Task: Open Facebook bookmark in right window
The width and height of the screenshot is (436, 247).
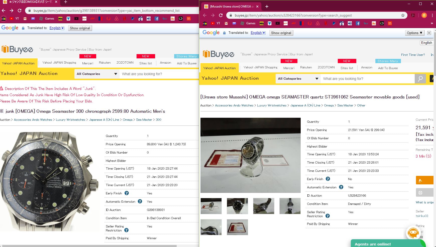Action: (x=358, y=23)
